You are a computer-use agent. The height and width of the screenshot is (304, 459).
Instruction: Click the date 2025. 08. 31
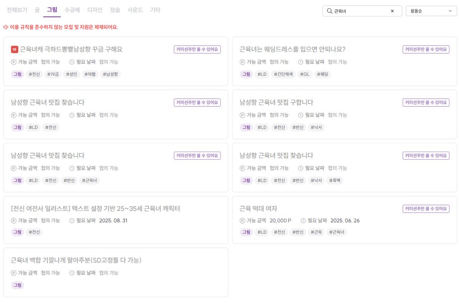point(113,221)
